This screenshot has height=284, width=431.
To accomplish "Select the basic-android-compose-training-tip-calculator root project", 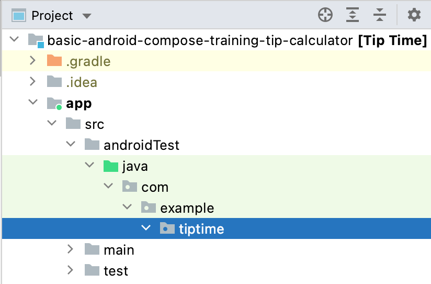I will [200, 41].
